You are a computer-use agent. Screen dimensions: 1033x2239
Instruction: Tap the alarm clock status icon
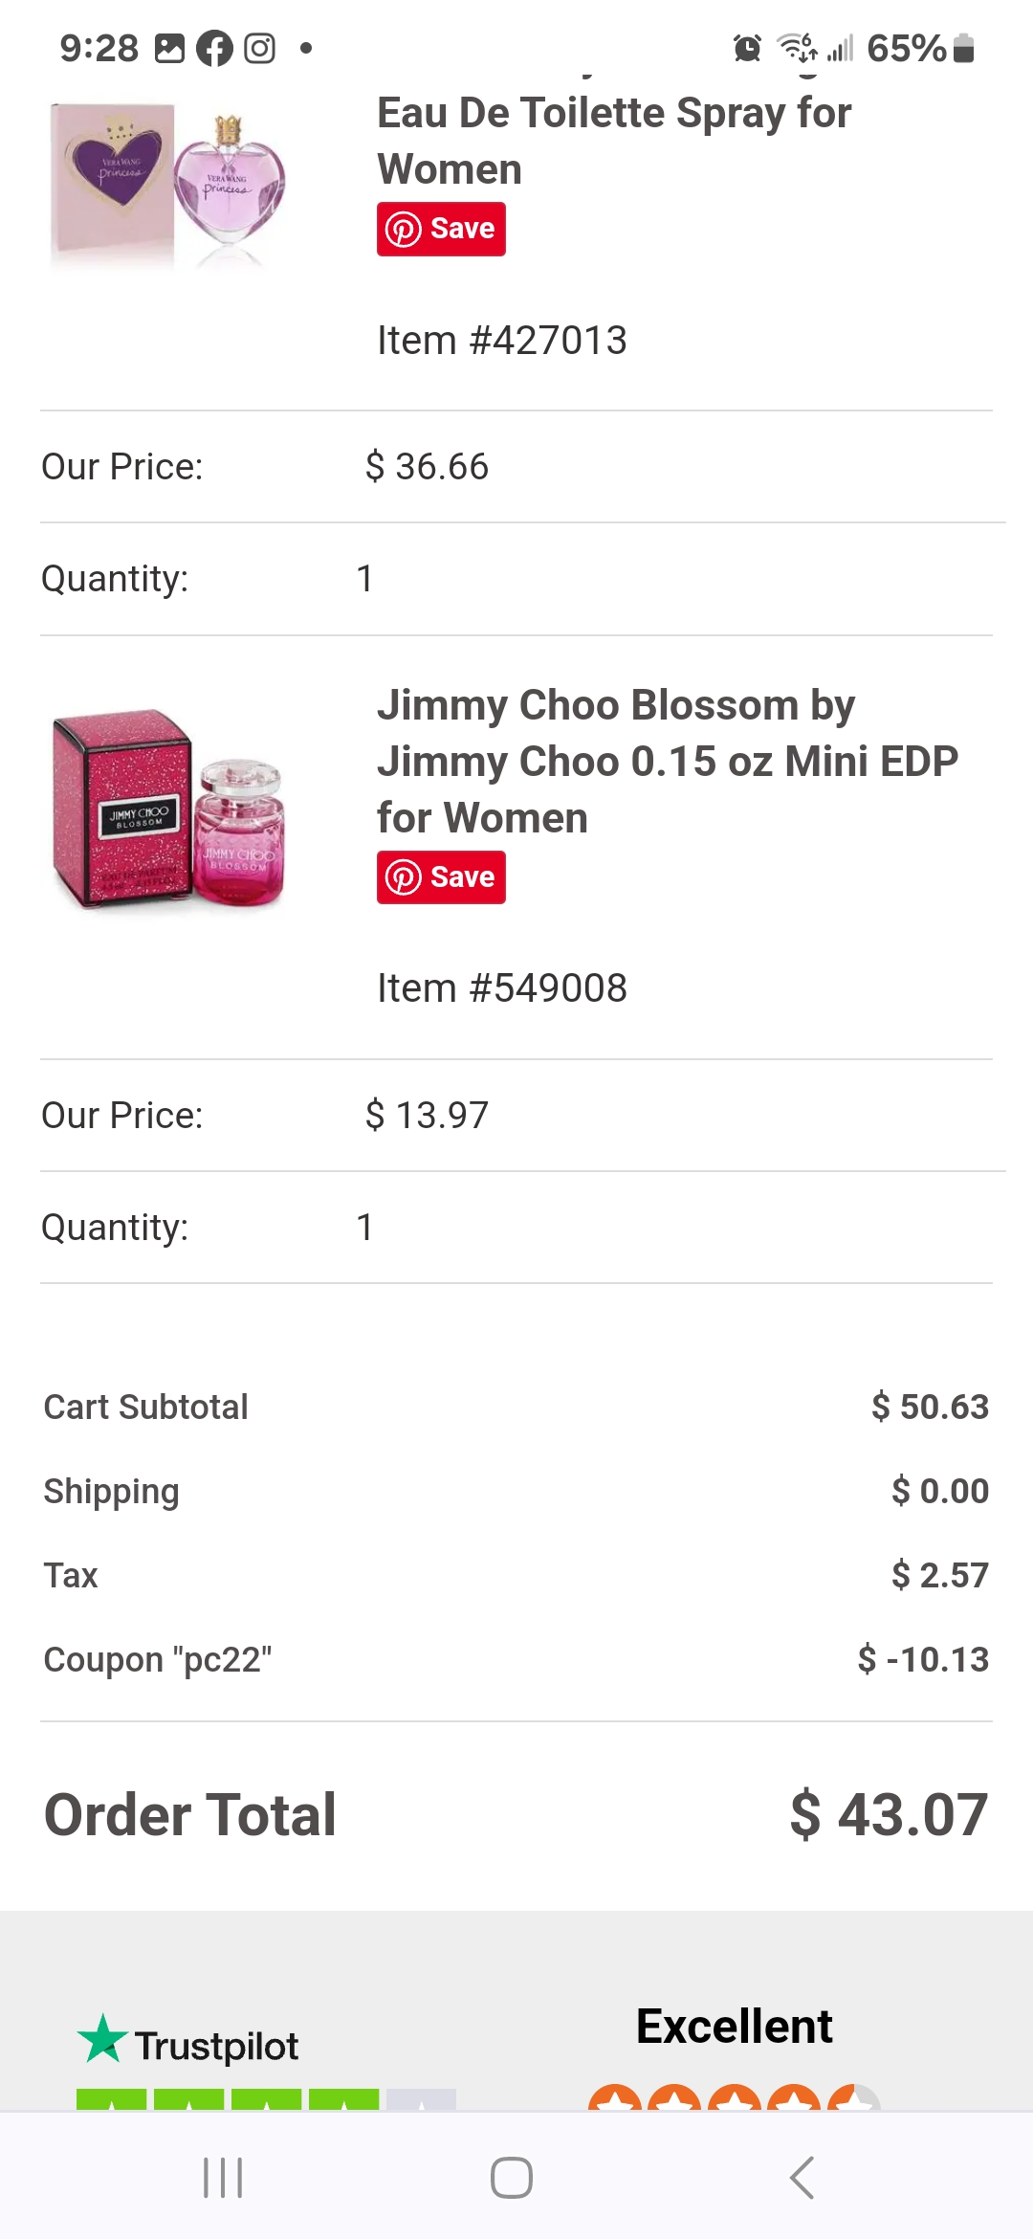pyautogui.click(x=748, y=46)
